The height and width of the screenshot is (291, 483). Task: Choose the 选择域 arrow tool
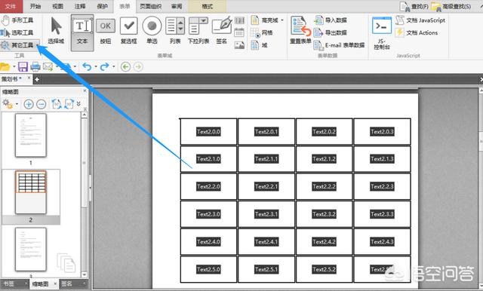[56, 30]
